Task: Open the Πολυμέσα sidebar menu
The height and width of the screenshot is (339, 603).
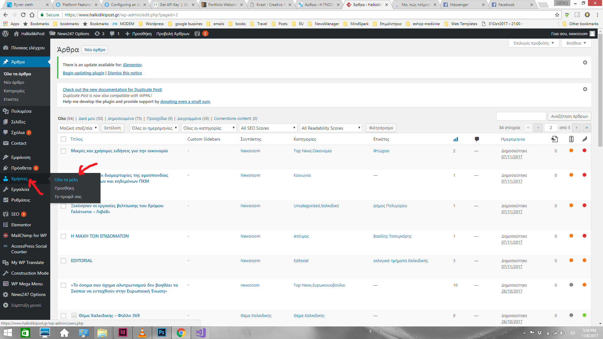Action: 21,111
